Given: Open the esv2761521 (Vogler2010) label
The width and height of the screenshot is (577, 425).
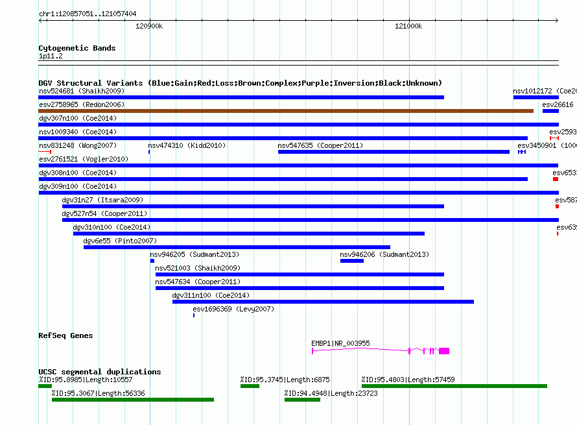Looking at the screenshot, I should pos(84,159).
